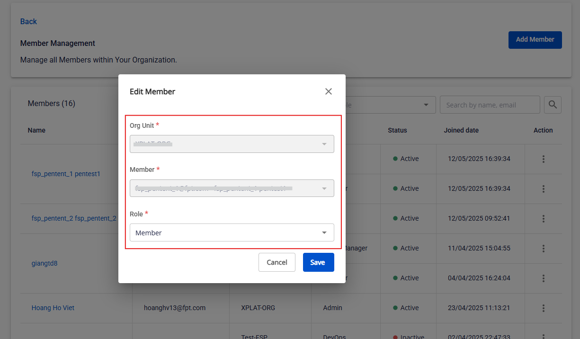Open fsp_pentent_1 pentest1 member profile
Screen dimensions: 580x339
pyautogui.click(x=66, y=174)
